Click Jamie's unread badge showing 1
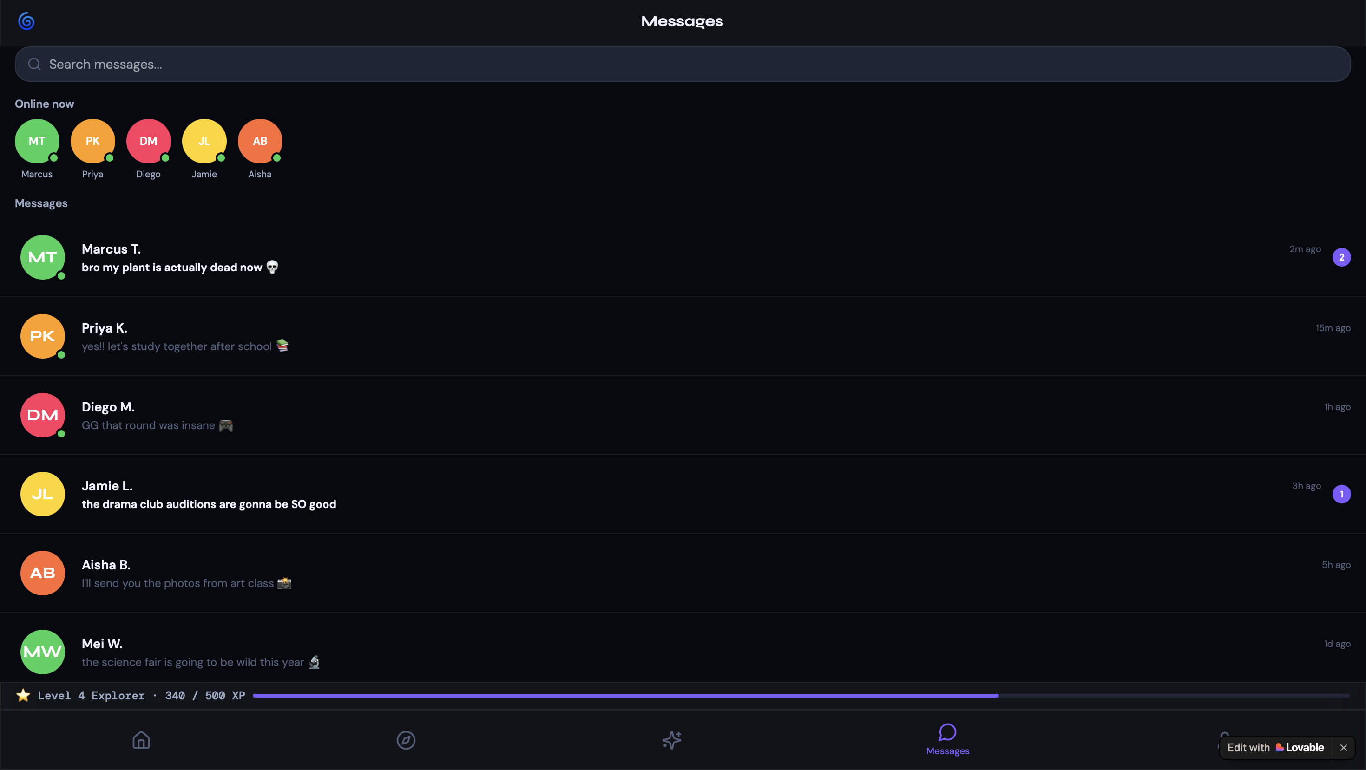This screenshot has height=770, width=1366. 1341,495
